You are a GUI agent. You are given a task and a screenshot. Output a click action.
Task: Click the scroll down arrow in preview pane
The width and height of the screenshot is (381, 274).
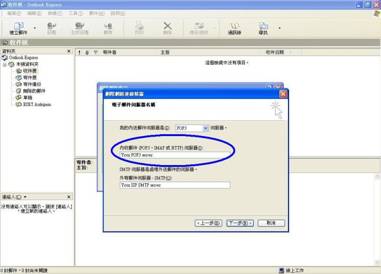point(377,263)
